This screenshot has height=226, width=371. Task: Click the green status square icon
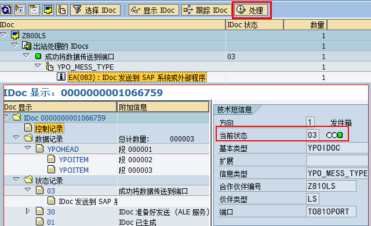click(x=38, y=56)
